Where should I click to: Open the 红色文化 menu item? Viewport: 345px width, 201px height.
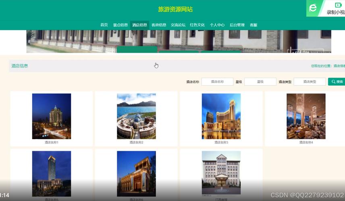197,25
